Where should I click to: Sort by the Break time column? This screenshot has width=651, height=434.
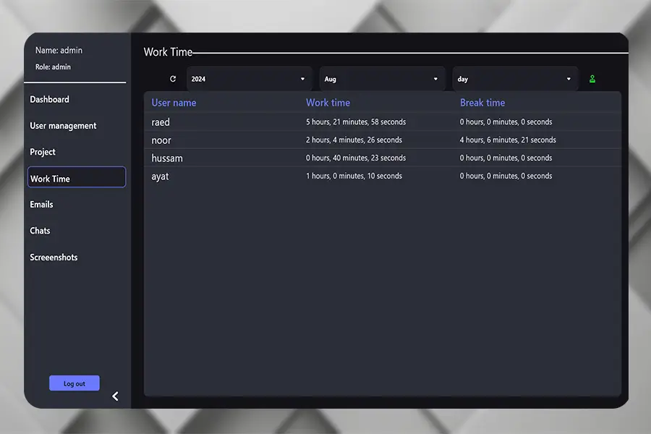pyautogui.click(x=482, y=102)
